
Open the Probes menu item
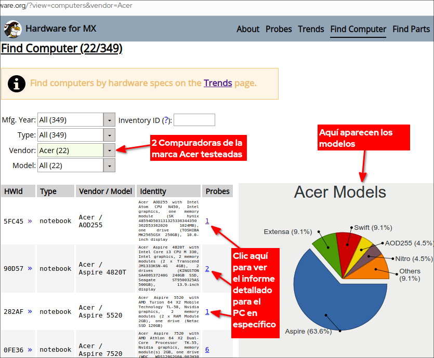tap(279, 29)
